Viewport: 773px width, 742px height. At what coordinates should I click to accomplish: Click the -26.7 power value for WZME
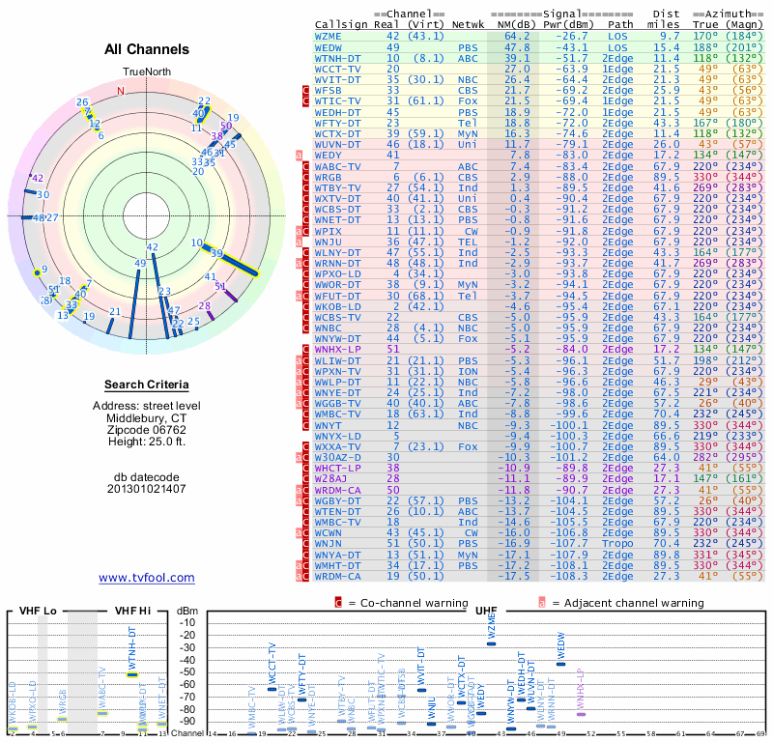[x=572, y=36]
